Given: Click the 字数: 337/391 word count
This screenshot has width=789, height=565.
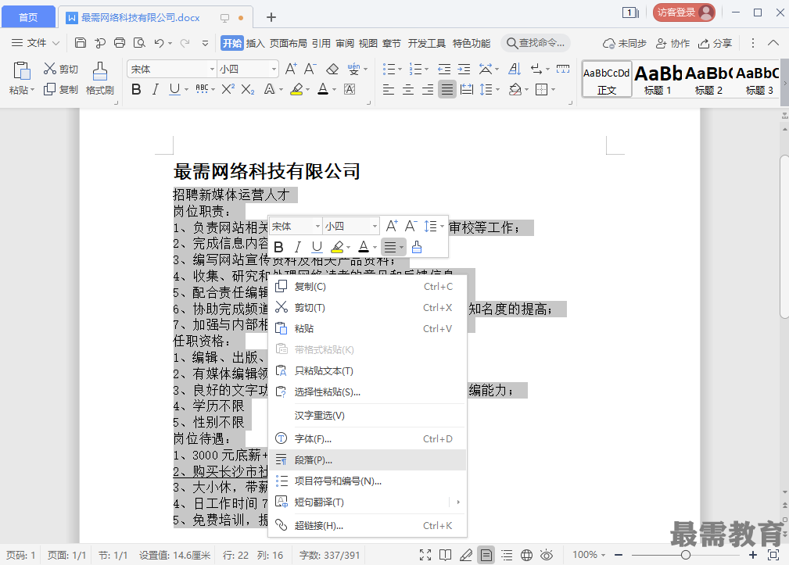Looking at the screenshot, I should click(x=329, y=555).
